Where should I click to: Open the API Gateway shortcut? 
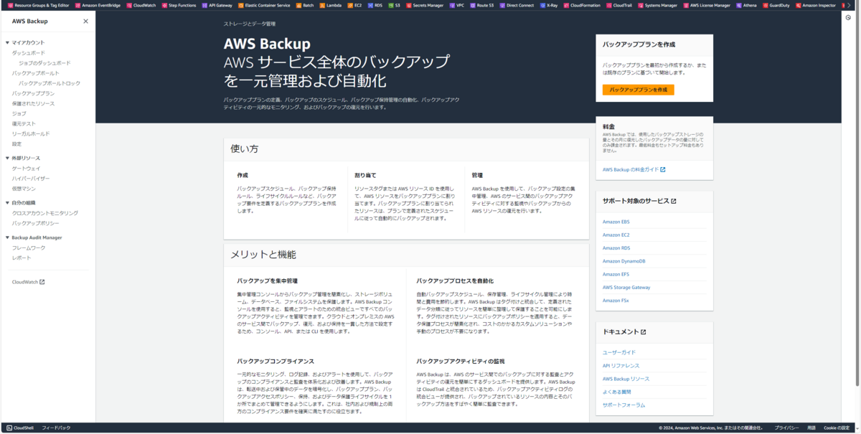pyautogui.click(x=216, y=5)
